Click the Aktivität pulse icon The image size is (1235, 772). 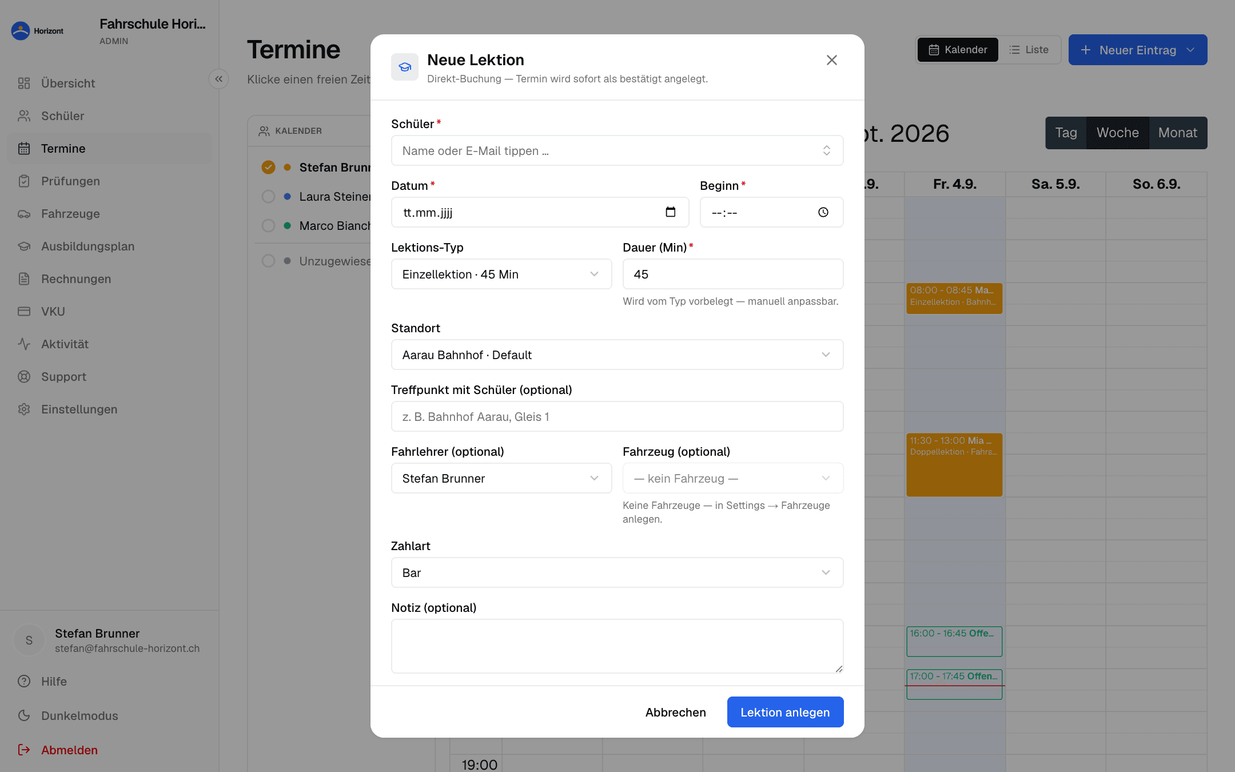click(x=24, y=344)
